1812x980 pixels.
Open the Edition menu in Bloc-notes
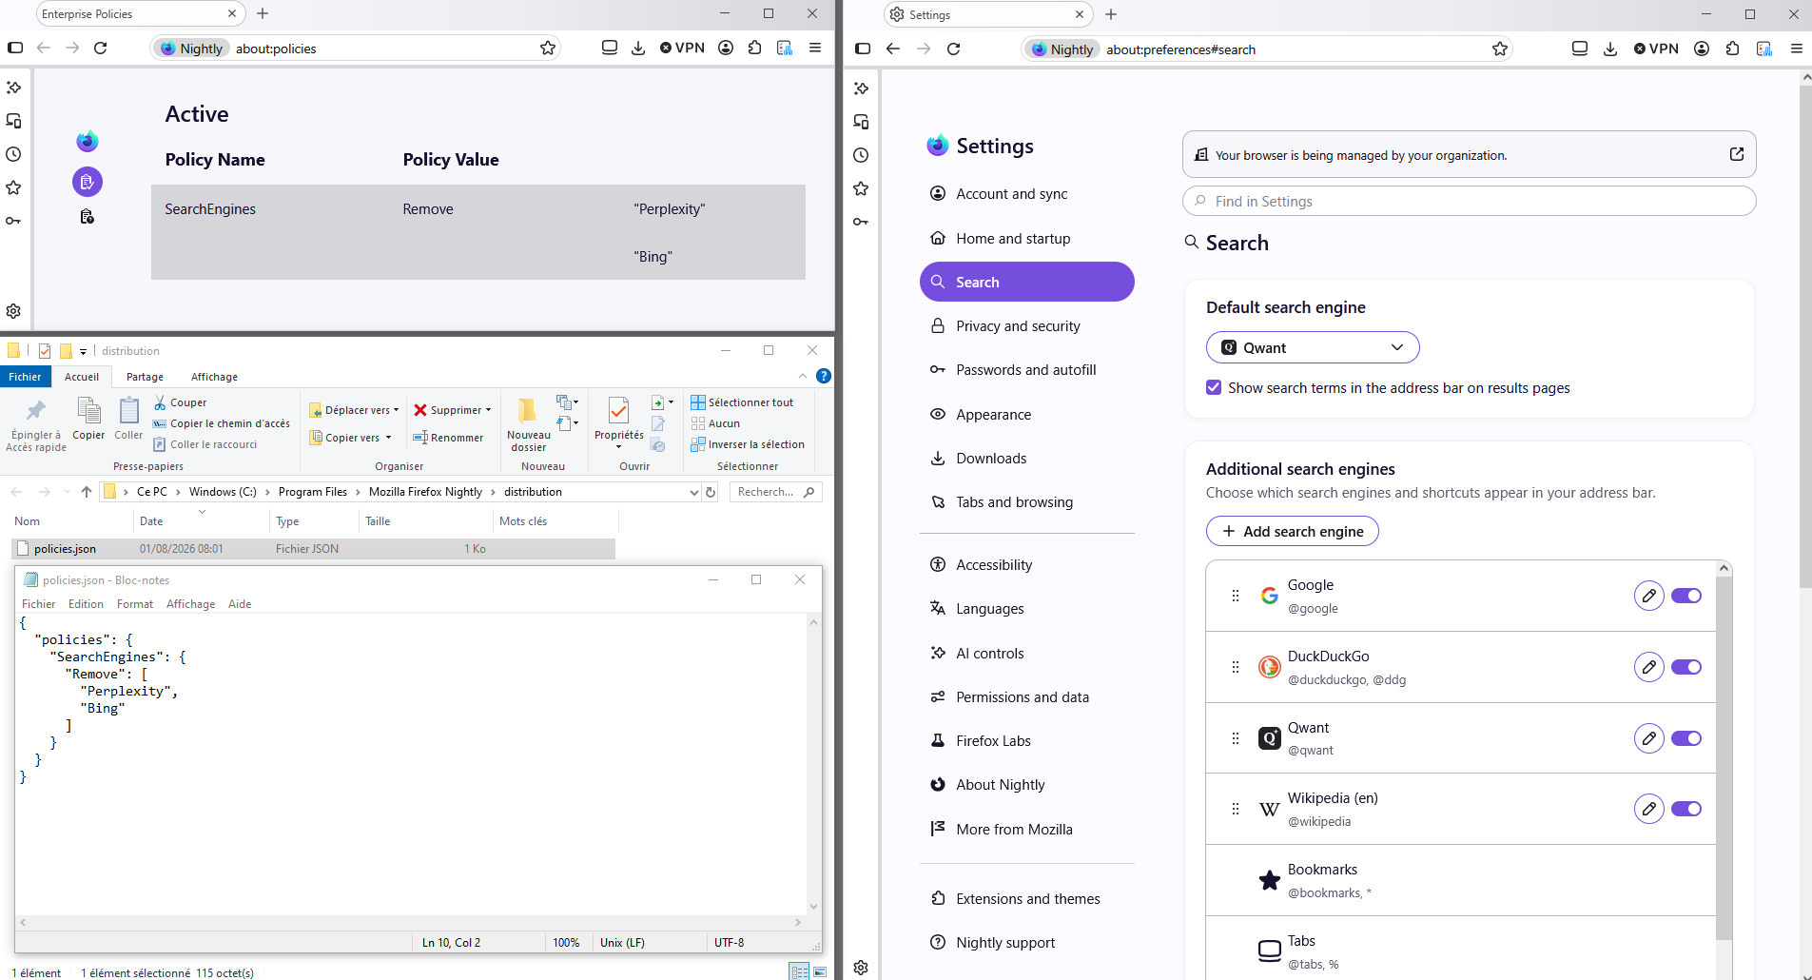pyautogui.click(x=86, y=604)
